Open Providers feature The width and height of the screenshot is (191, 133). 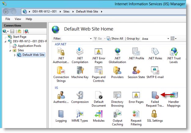click(x=117, y=72)
